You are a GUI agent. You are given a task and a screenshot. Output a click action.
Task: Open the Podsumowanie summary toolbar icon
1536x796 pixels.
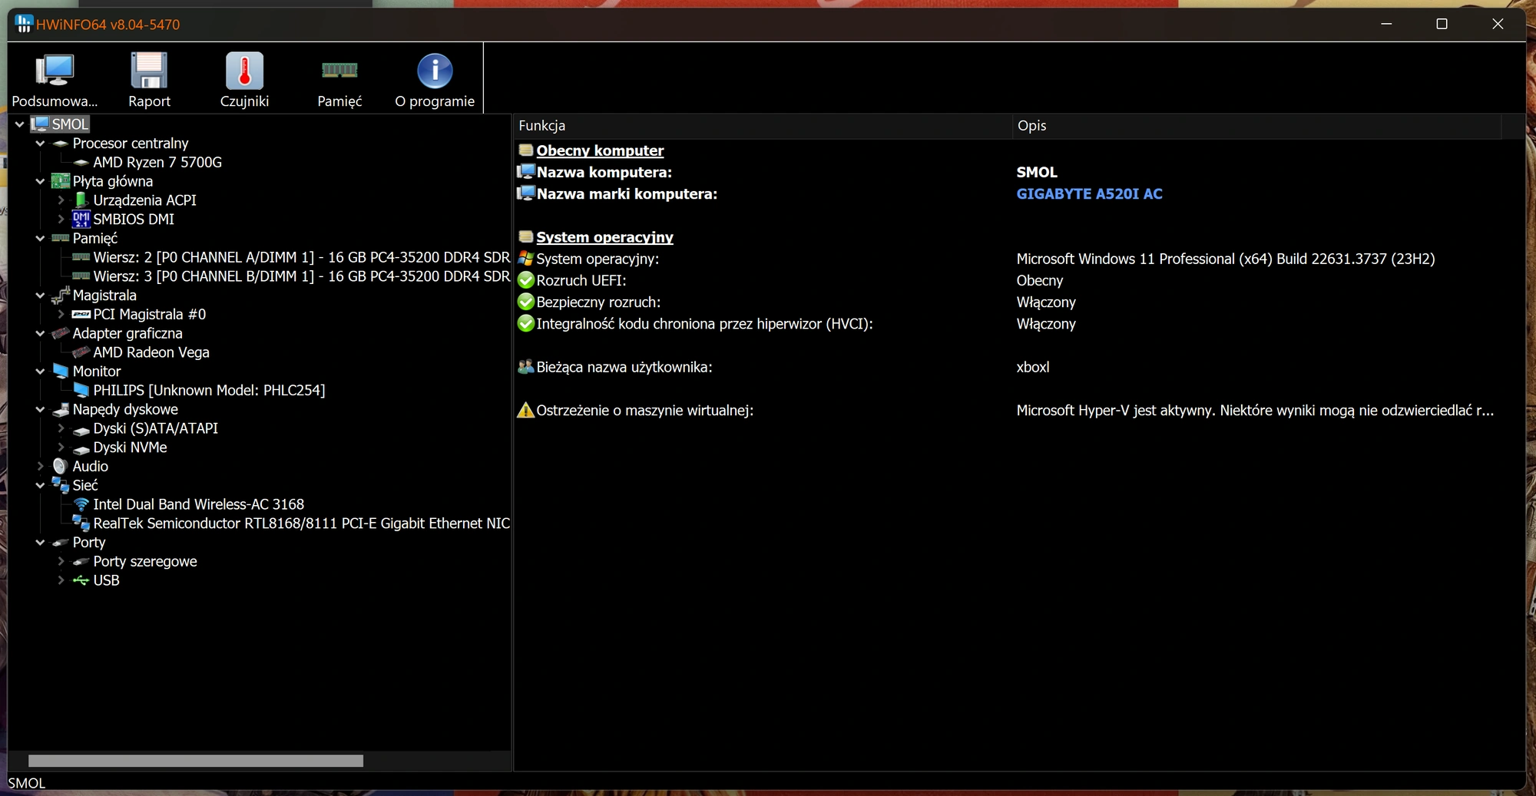tap(55, 71)
